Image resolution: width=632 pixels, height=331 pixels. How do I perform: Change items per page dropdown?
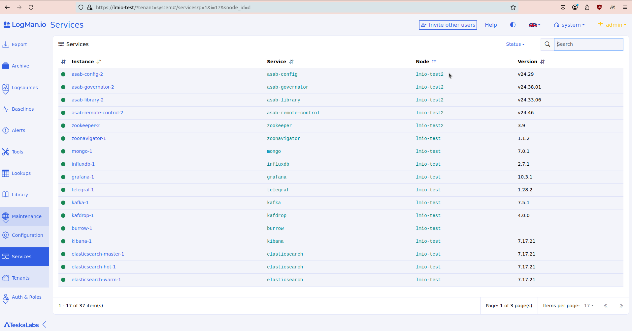[588, 306]
